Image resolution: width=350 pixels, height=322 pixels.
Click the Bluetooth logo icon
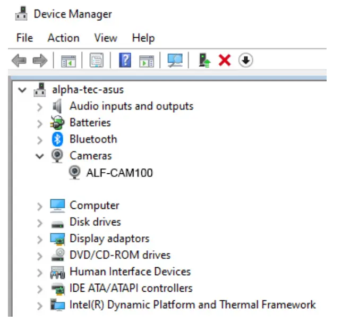pos(57,139)
